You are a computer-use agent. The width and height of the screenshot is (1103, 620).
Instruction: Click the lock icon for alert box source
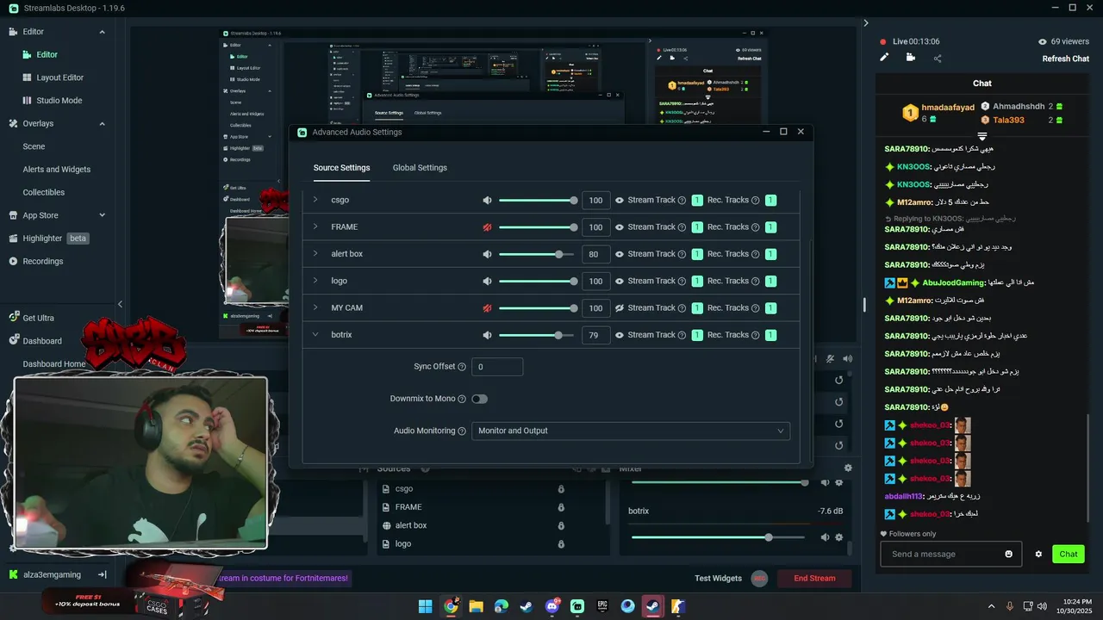tap(561, 525)
